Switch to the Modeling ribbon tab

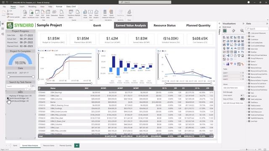pos(32,7)
